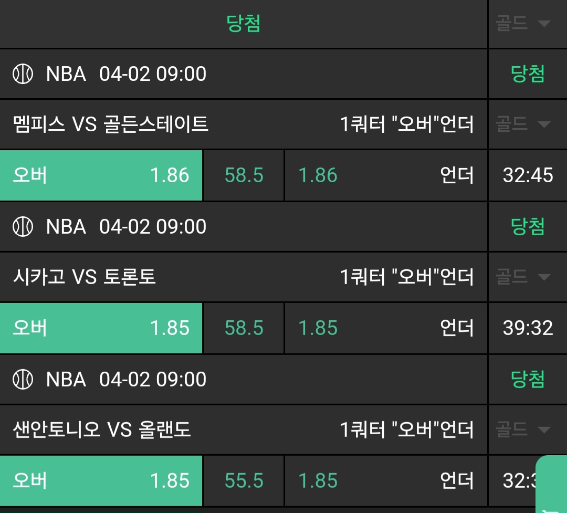This screenshot has width=567, height=513.
Task: Select 오버 1.85 for 시카고 VS 토론토
Action: [101, 328]
